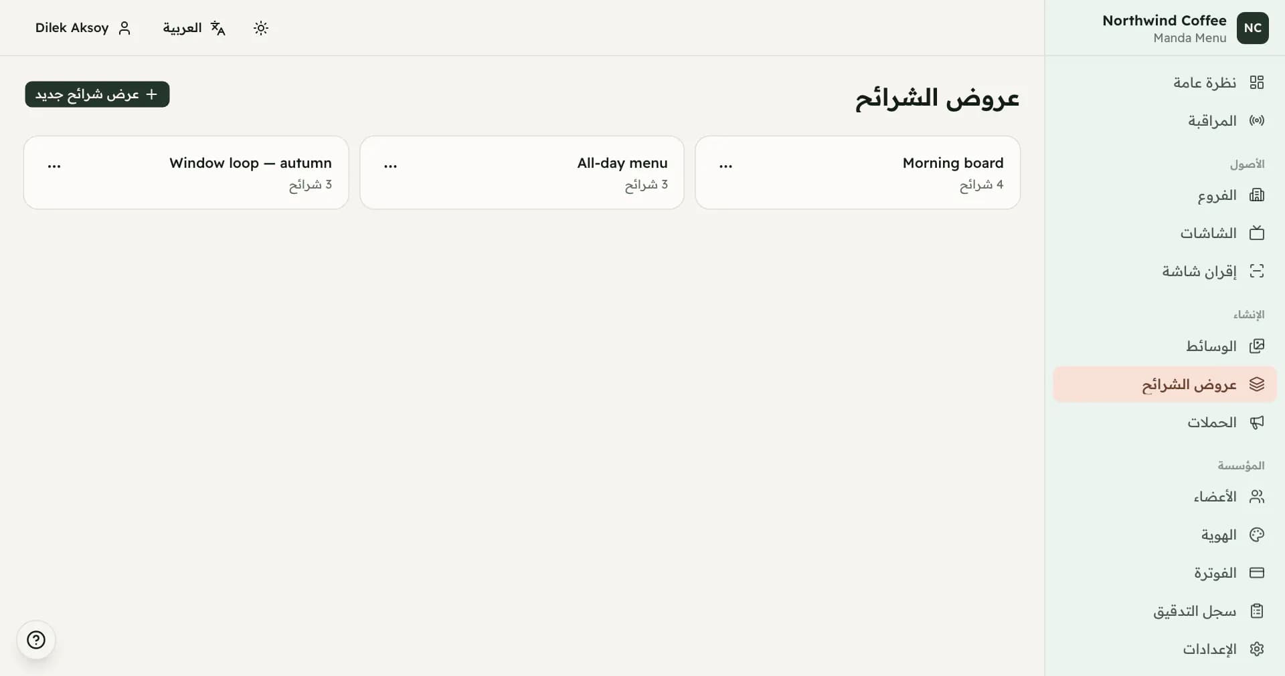
Task: Open the Morning board options menu
Action: (725, 165)
